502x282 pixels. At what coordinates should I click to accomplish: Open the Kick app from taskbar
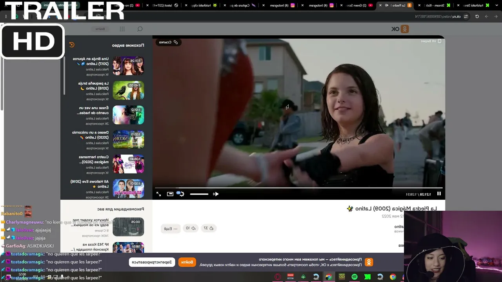coord(367,277)
